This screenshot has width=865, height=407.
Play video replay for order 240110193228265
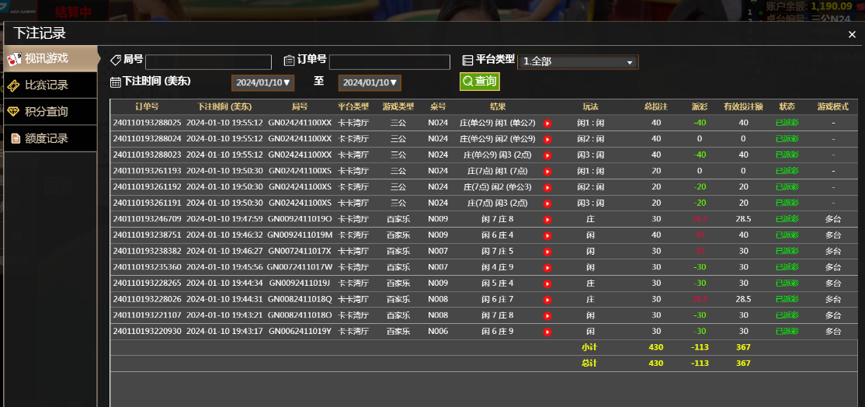(x=547, y=284)
